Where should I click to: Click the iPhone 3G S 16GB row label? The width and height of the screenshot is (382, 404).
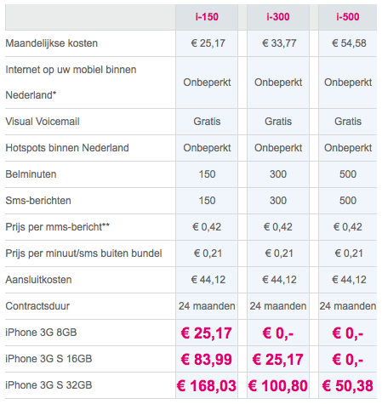click(x=48, y=359)
